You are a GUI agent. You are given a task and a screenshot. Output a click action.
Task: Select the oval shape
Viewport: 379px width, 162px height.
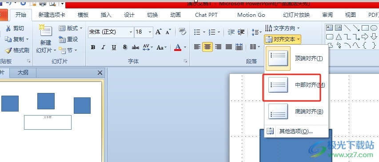pyautogui.click(x=374, y=28)
